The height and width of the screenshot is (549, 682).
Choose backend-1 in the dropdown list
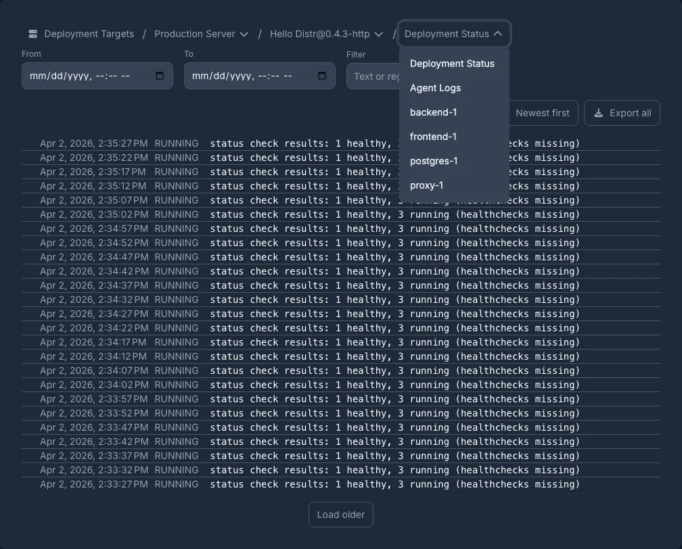433,112
